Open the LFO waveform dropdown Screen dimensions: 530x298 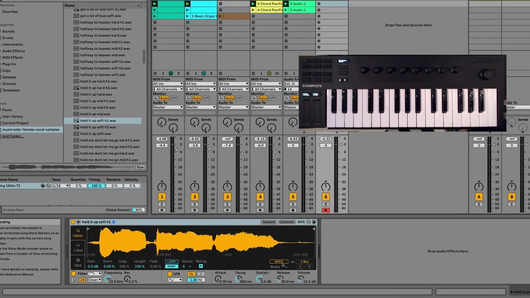175,280
